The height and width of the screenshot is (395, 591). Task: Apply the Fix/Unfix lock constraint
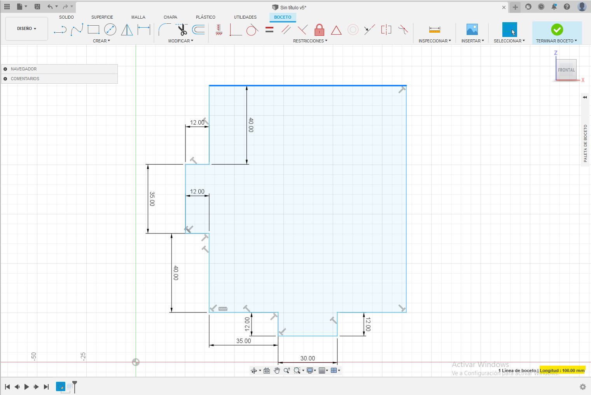(319, 30)
